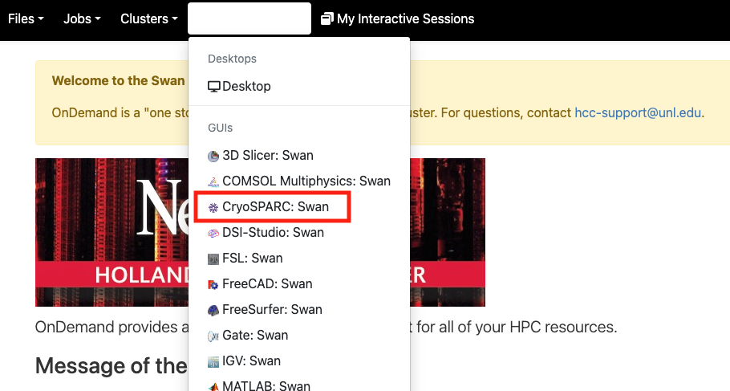This screenshot has height=391, width=730.
Task: Expand the Clusters dropdown menu
Action: pyautogui.click(x=149, y=18)
